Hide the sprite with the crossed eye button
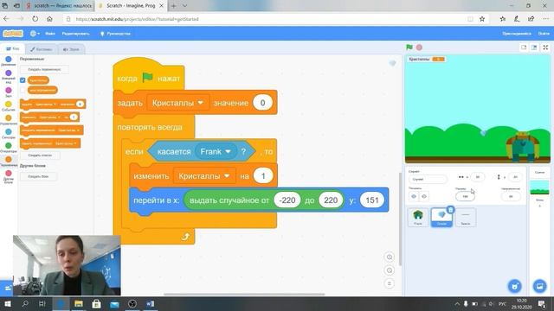Image resolution: width=554 pixels, height=311 pixels. (x=424, y=196)
